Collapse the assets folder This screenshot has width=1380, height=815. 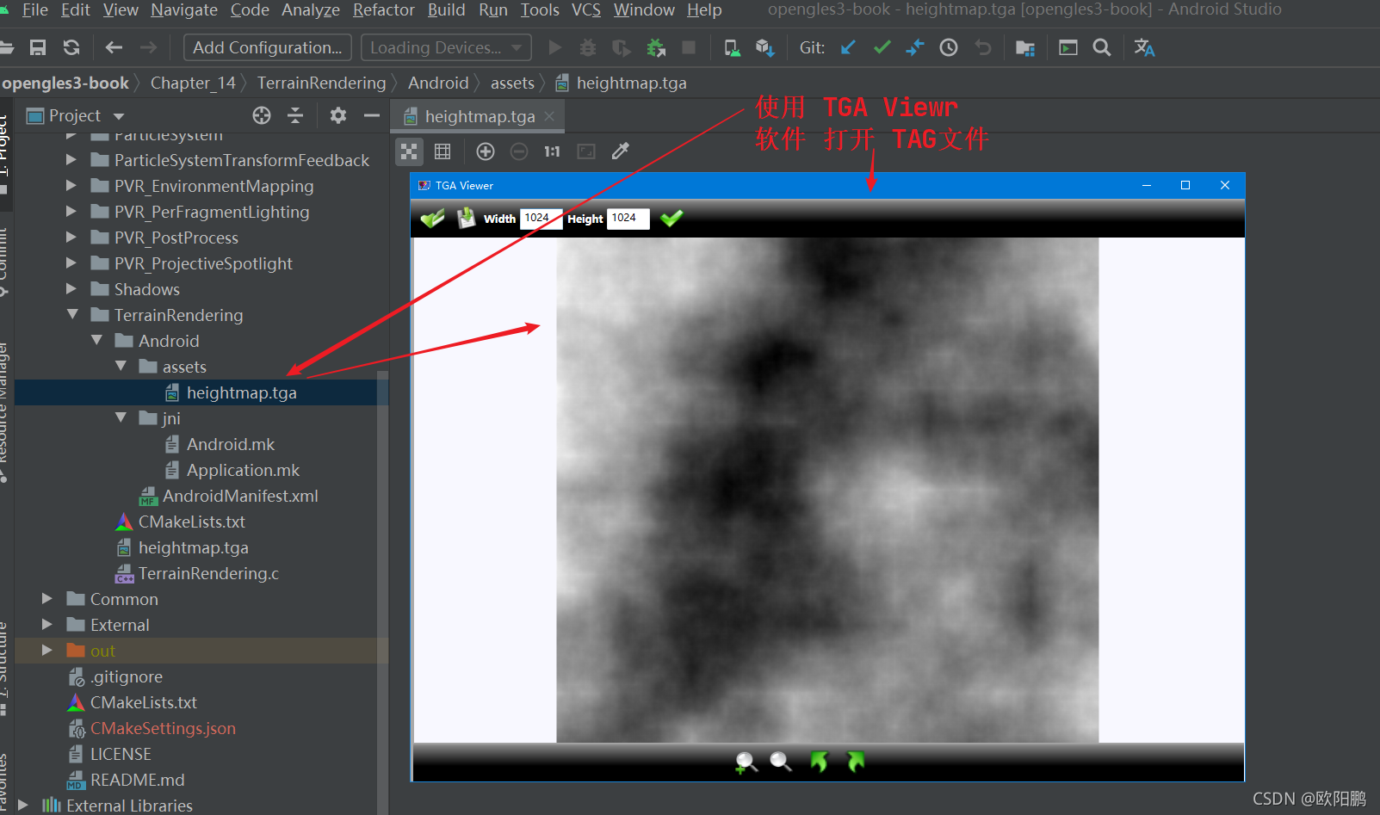121,367
